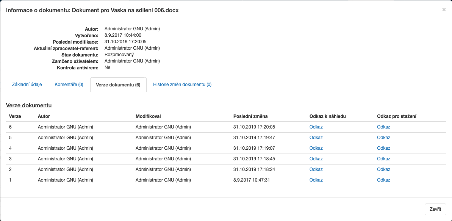The width and height of the screenshot is (452, 221).
Task: Open the Komentáře (0) tab
Action: (x=69, y=85)
